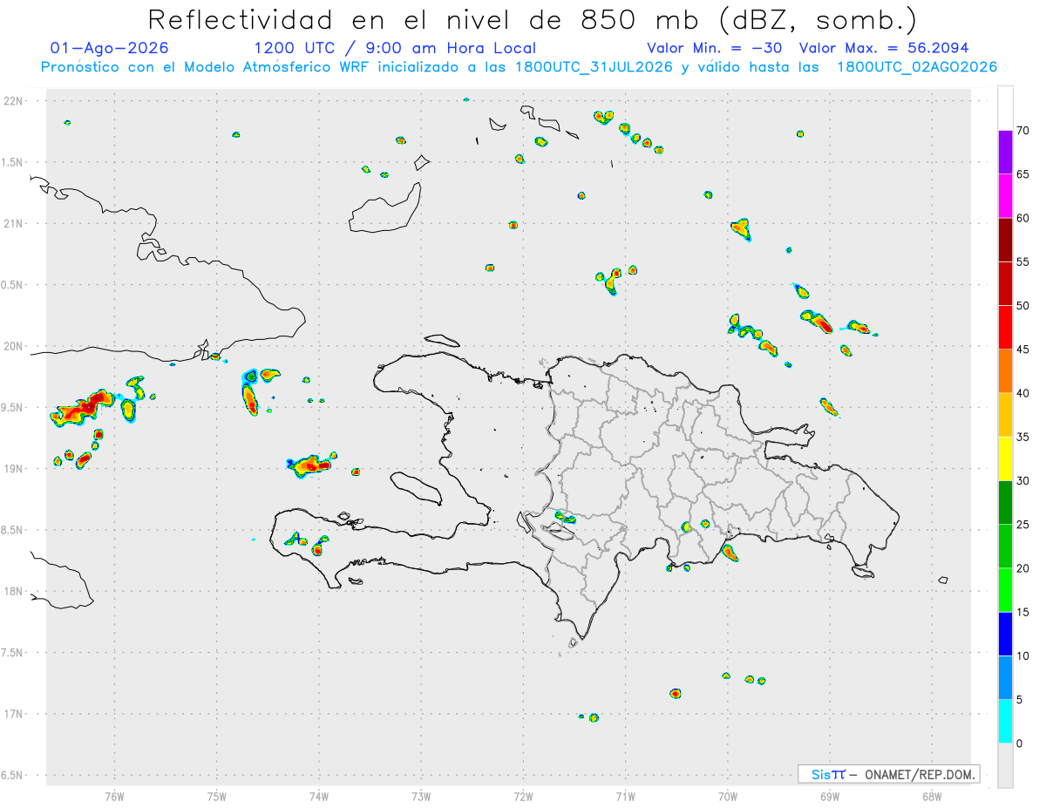1046x808 pixels.
Task: Click the 'Pronóstico con el Modelo Atmósferico WRF' line
Action: click(x=519, y=67)
